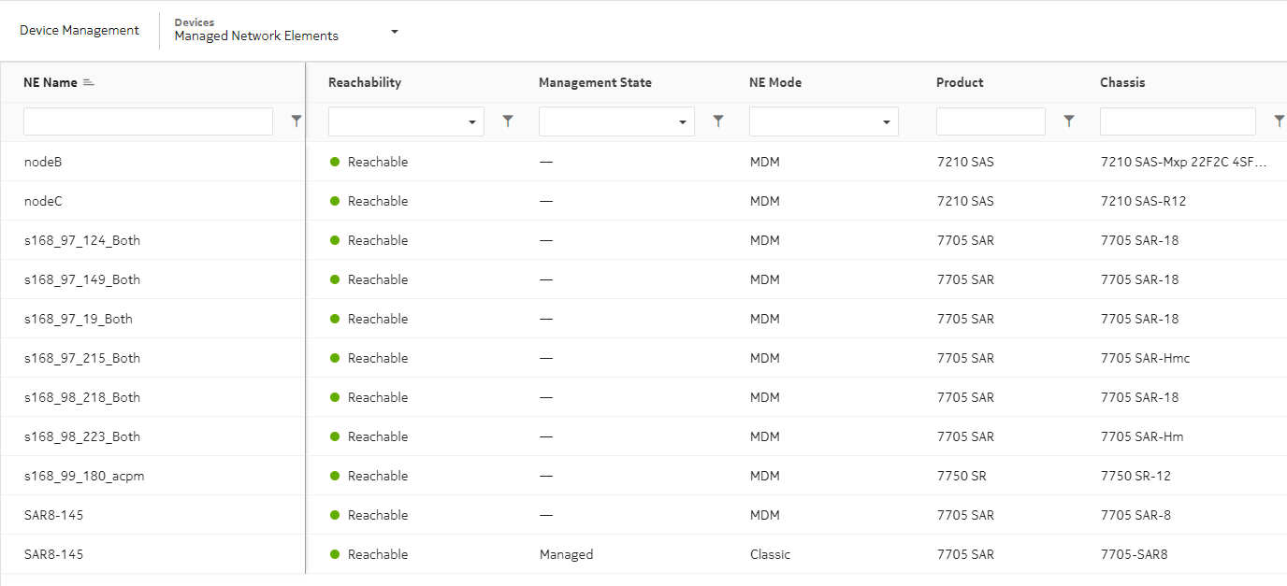Select the Device Management tab
The height and width of the screenshot is (586, 1287).
coord(80,30)
